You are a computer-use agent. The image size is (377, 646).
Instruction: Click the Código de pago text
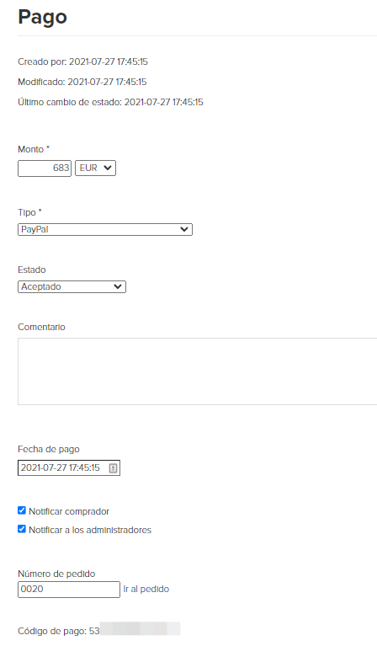click(x=58, y=631)
